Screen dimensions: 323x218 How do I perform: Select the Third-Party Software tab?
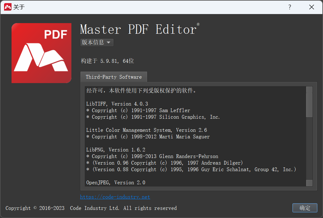(x=114, y=77)
